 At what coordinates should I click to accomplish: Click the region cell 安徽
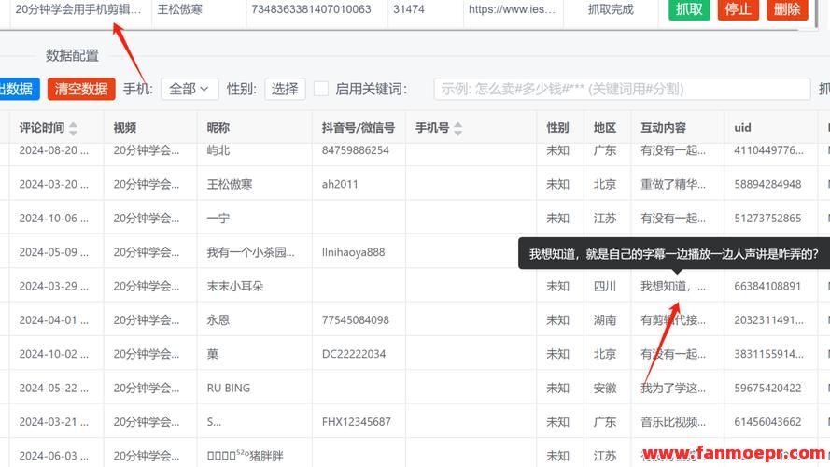click(x=604, y=388)
